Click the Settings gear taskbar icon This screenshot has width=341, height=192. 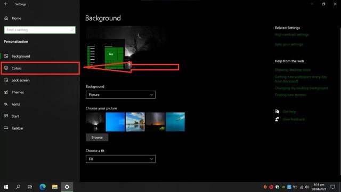(x=67, y=187)
